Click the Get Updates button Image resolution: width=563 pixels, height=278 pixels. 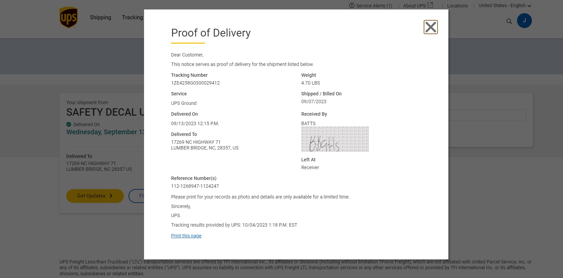tap(95, 196)
